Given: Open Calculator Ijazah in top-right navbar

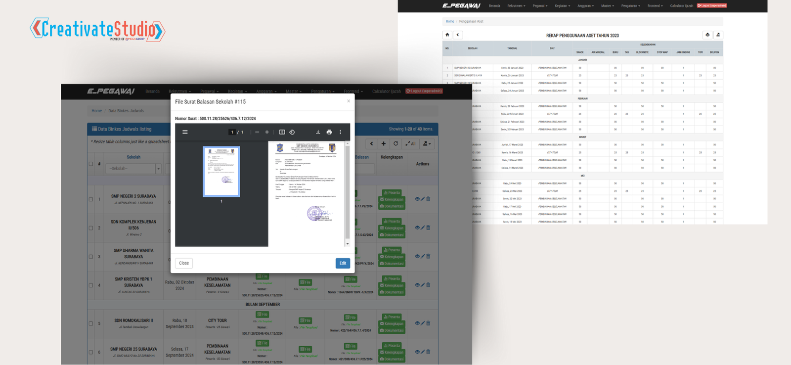Looking at the screenshot, I should coord(681,6).
